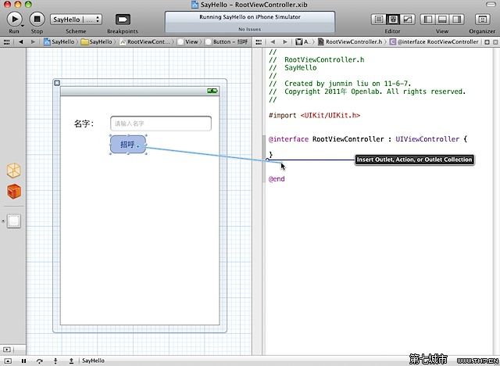Select First Responder orange cube
The image size is (500, 366).
[14, 192]
